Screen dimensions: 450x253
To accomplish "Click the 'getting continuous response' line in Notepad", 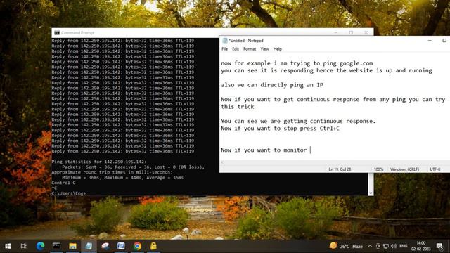I will [x=298, y=121].
